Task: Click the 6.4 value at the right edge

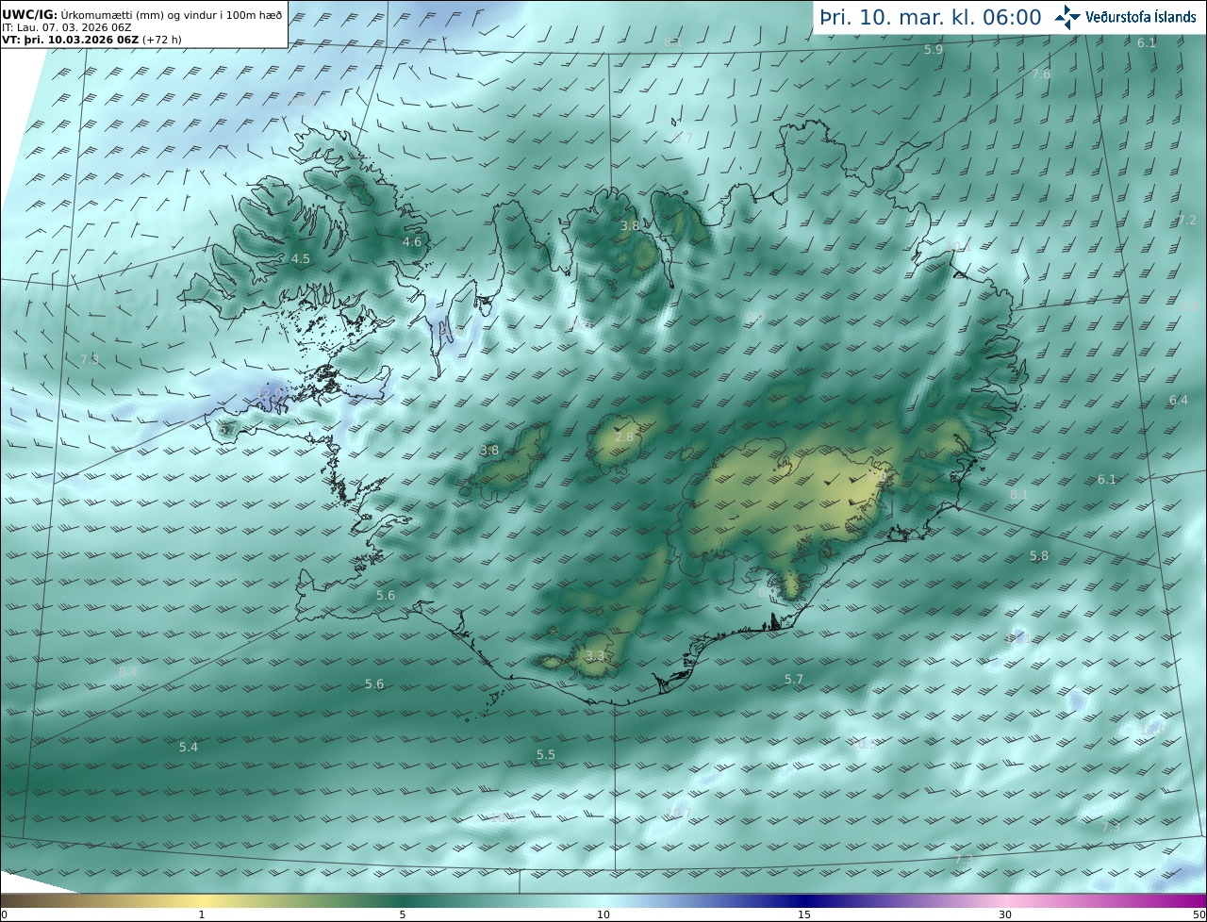Action: tap(1179, 401)
